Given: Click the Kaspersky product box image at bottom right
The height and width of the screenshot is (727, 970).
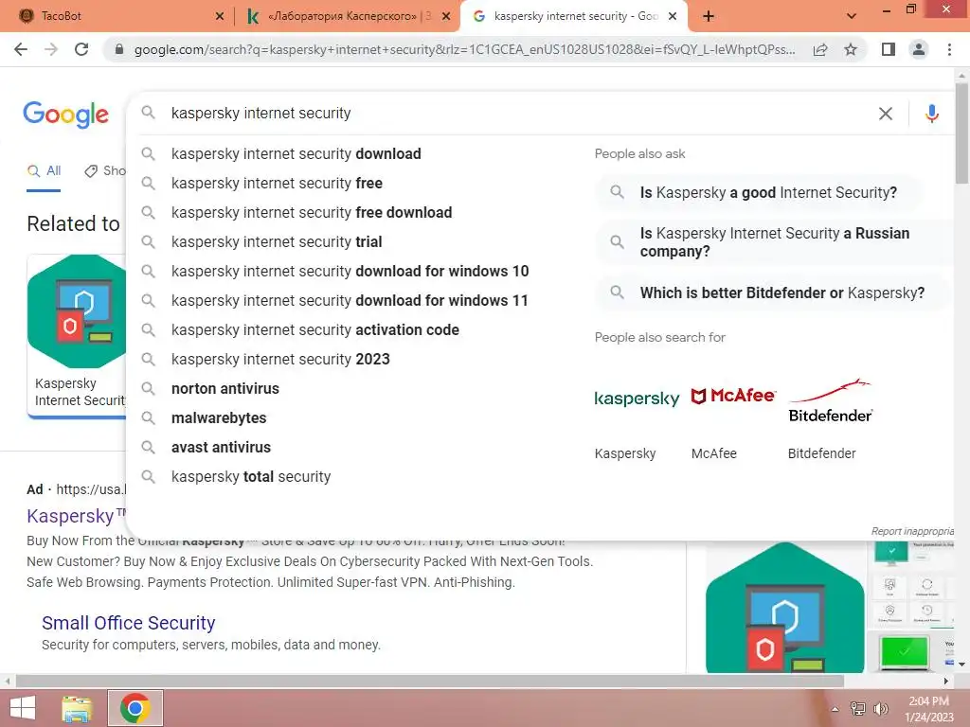Looking at the screenshot, I should 785,608.
